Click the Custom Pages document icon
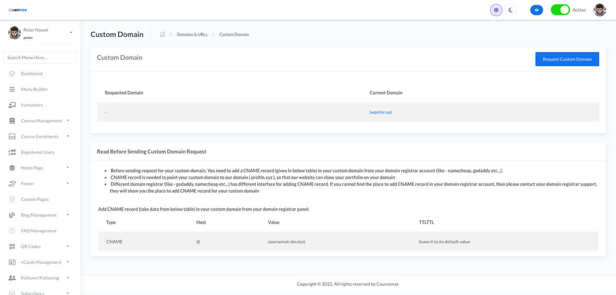The image size is (616, 295). click(12, 199)
